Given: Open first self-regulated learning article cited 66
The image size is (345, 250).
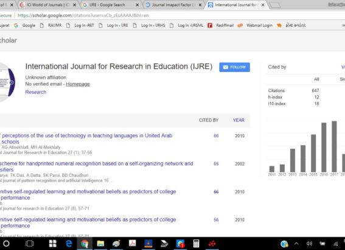Looking at the screenshot, I should coord(88,195).
